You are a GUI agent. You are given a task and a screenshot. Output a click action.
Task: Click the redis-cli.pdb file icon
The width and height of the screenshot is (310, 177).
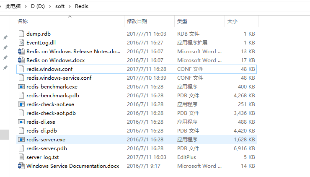click(21, 131)
